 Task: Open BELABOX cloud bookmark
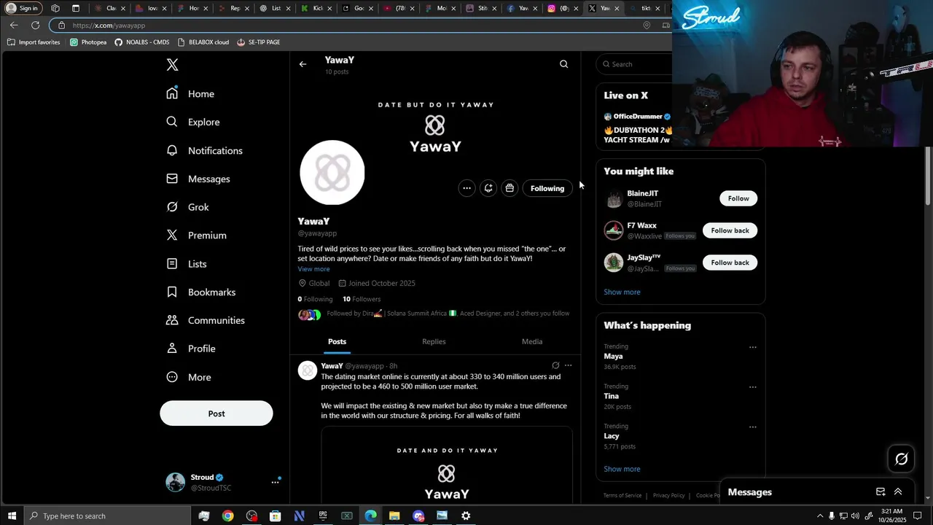coord(203,42)
